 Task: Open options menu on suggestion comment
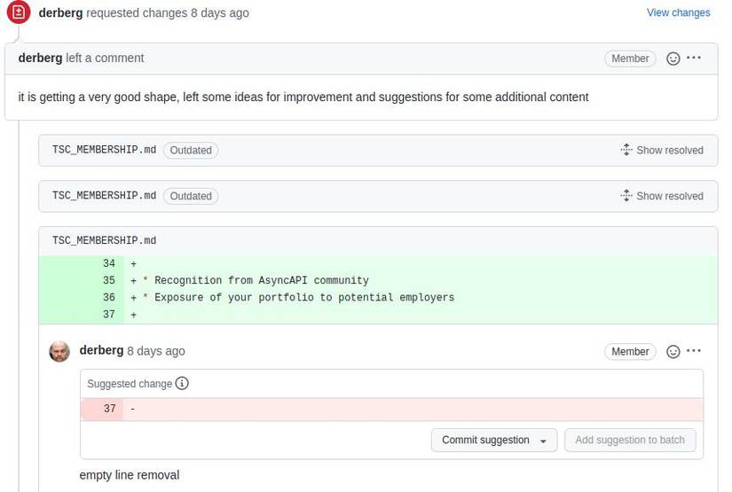click(694, 352)
